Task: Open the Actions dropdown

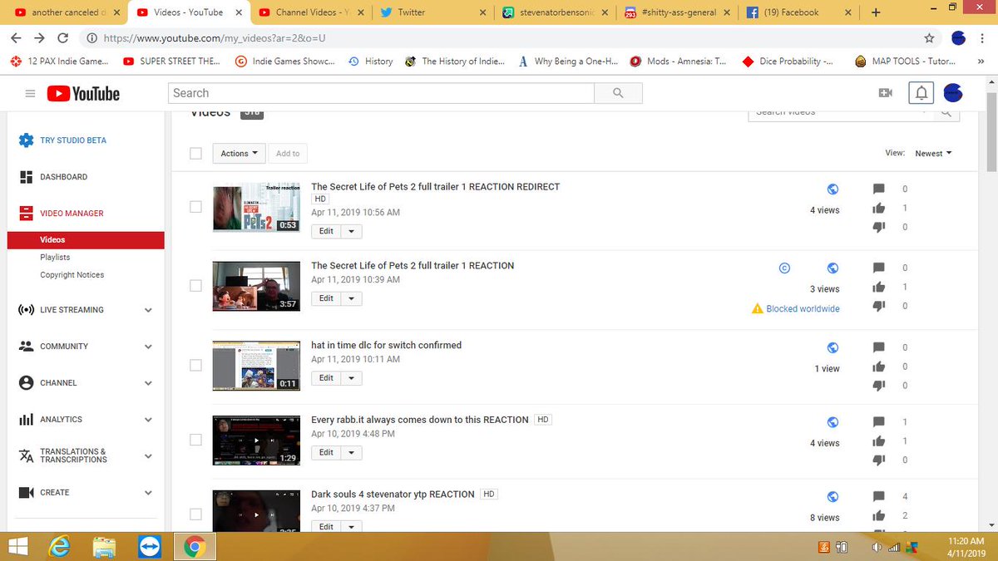Action: click(x=240, y=153)
